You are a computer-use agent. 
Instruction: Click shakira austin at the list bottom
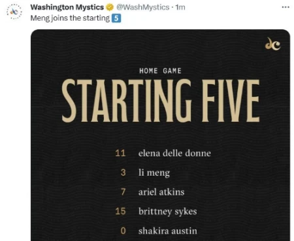pos(168,231)
